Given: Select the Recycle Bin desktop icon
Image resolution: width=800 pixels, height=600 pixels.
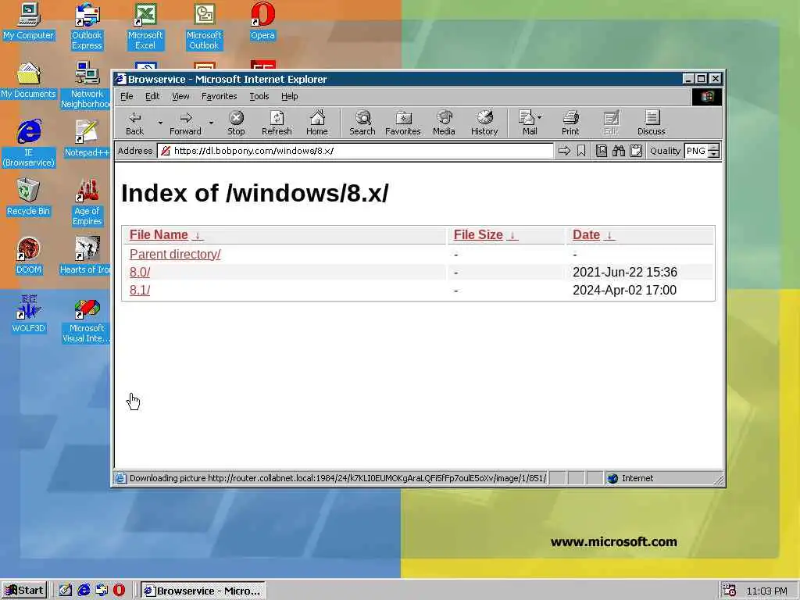Looking at the screenshot, I should point(28,198).
